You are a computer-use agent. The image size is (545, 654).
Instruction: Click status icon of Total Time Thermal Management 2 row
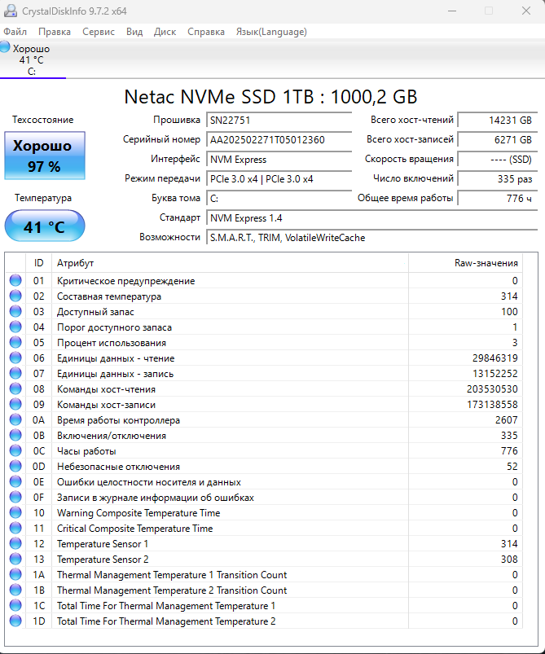coord(15,621)
